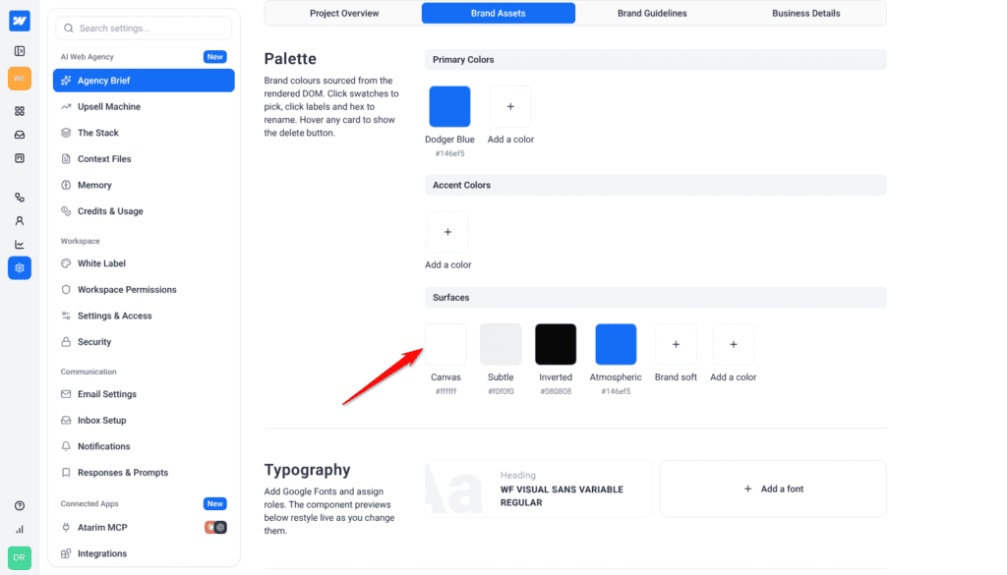Add a color under Accent Colors

(x=447, y=232)
